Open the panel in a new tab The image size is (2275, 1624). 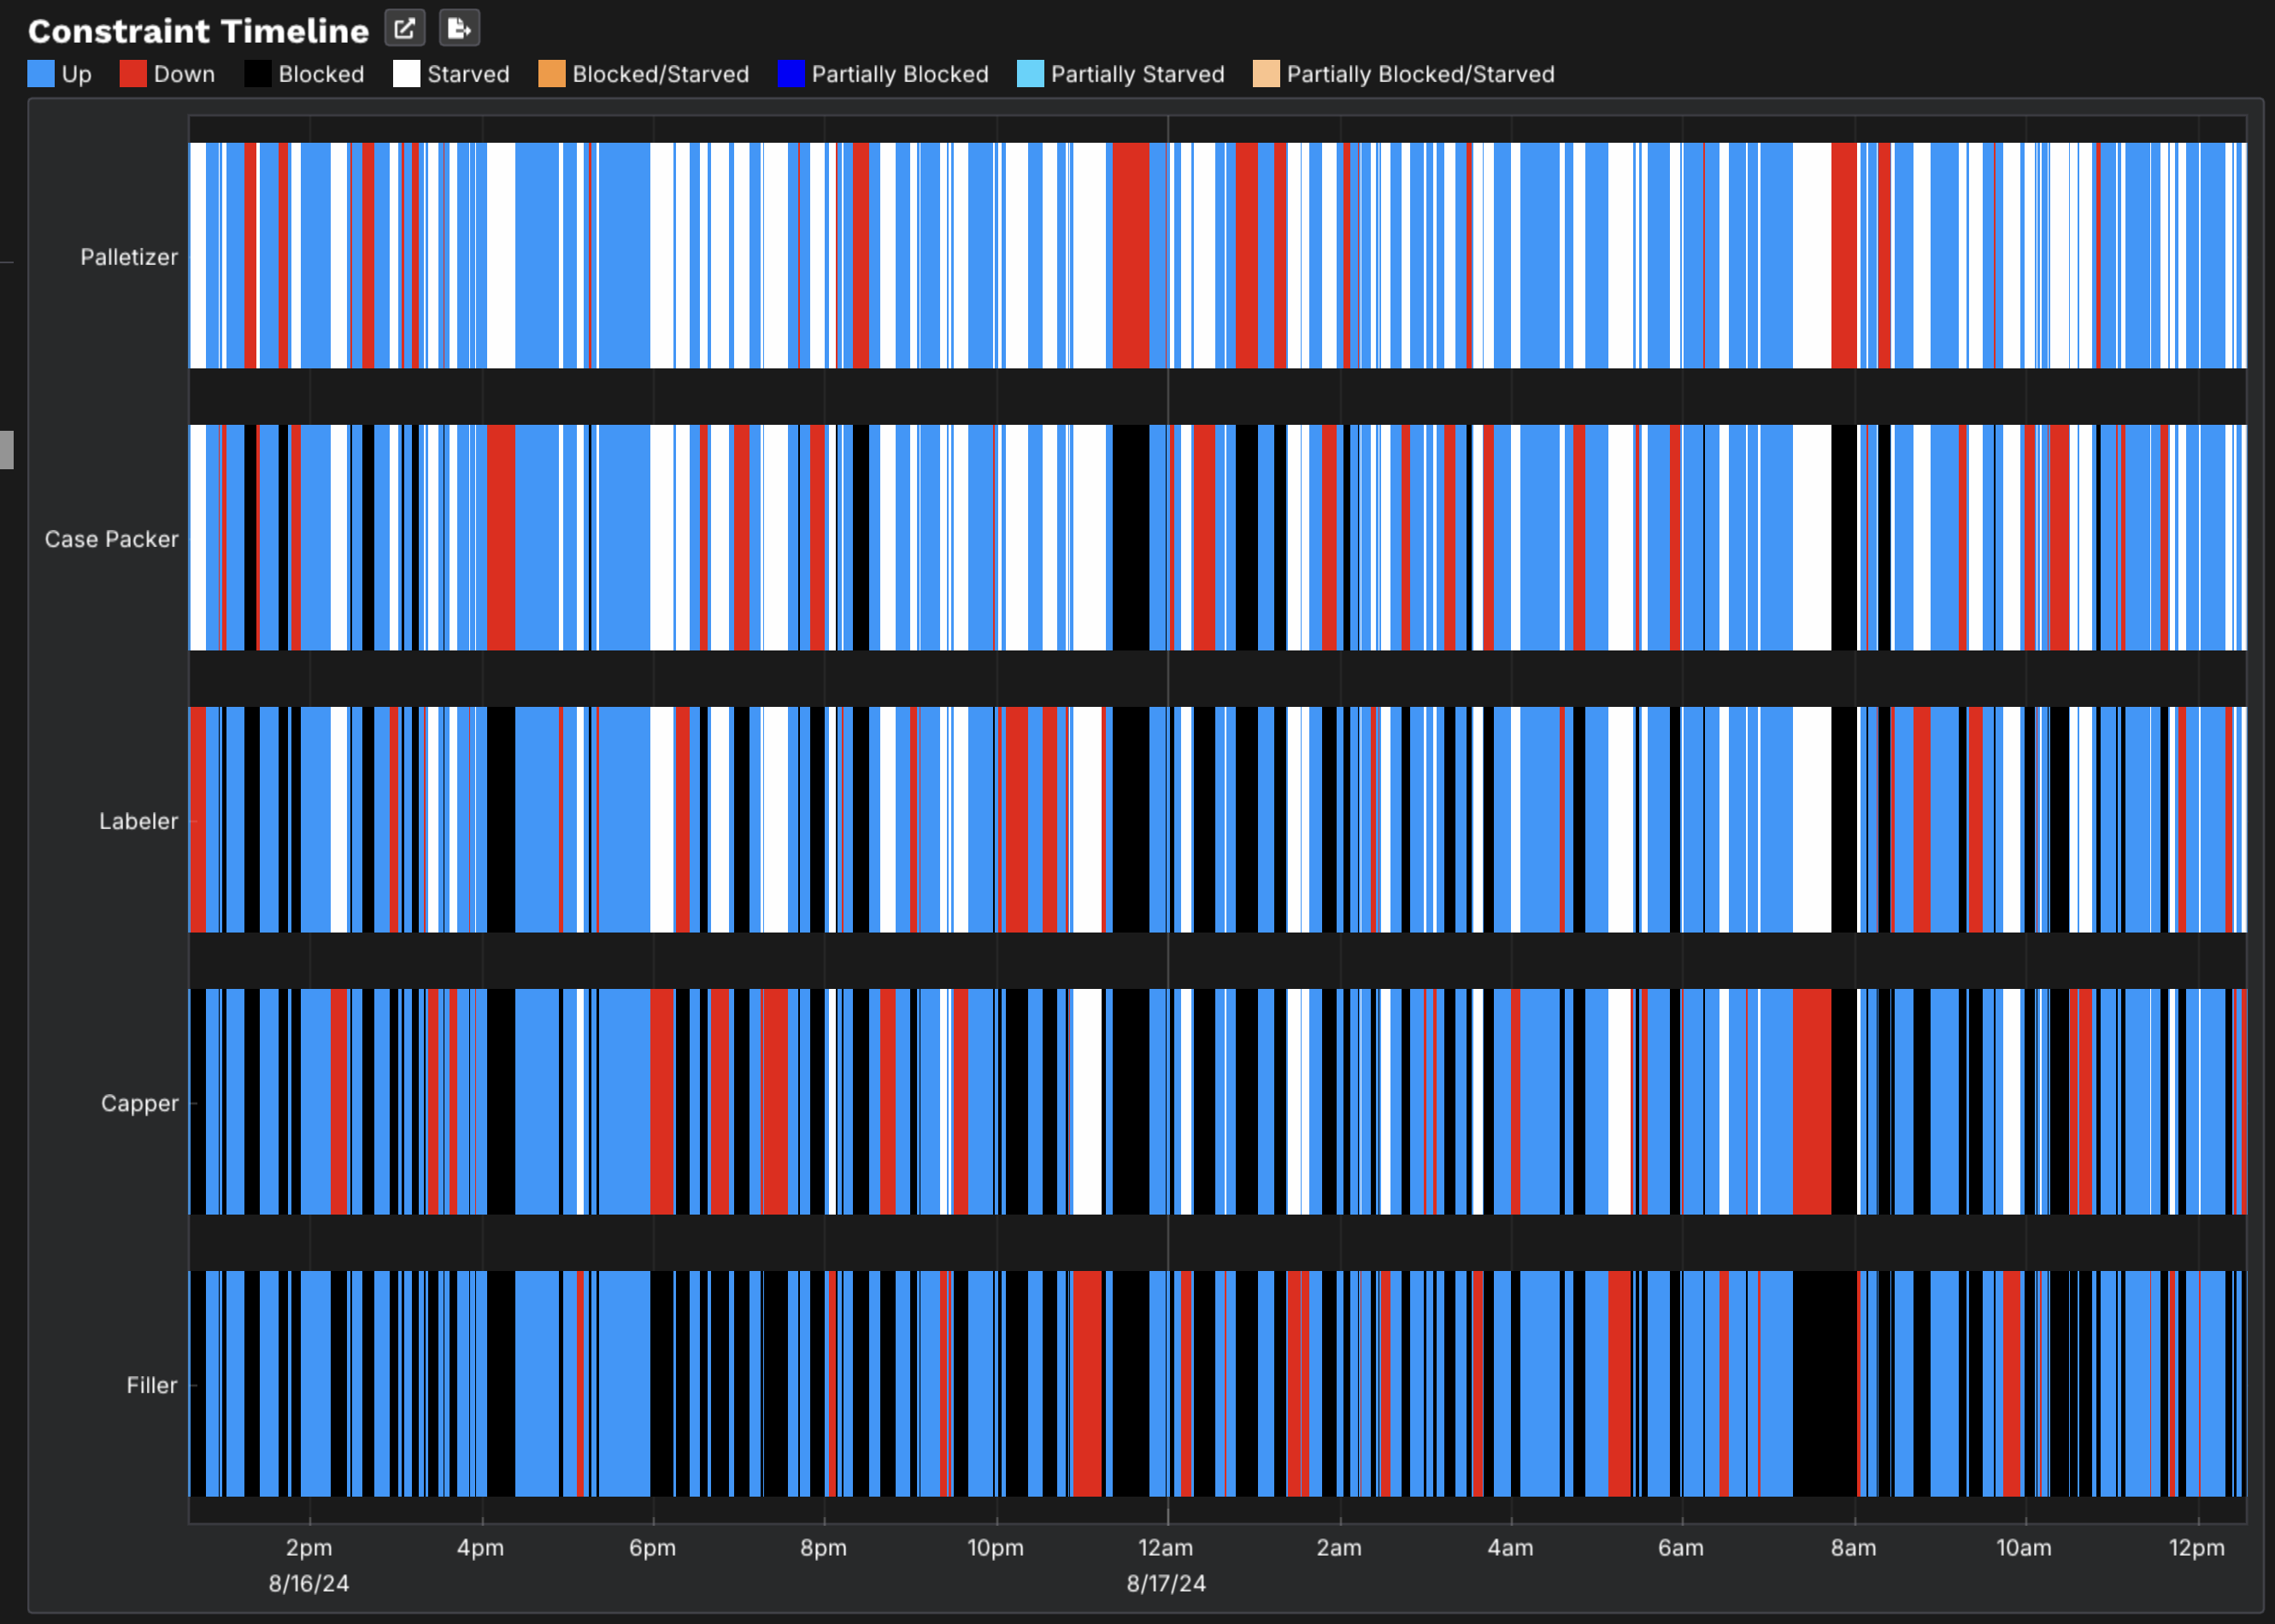point(405,28)
